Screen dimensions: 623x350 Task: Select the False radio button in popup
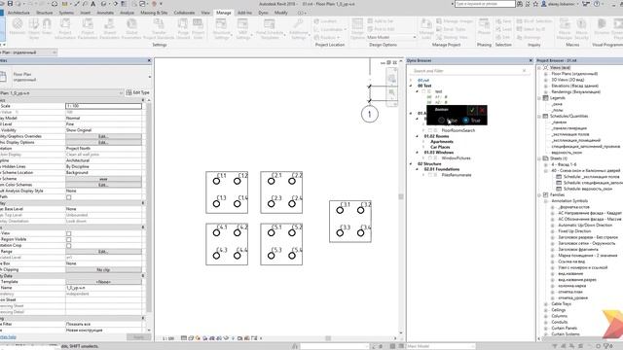coord(441,121)
